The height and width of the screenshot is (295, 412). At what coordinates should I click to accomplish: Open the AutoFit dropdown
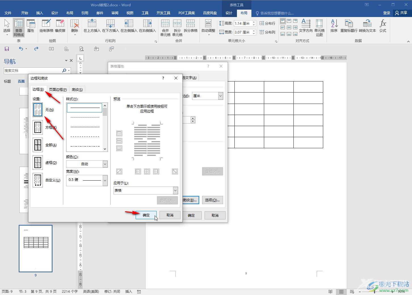point(208,27)
